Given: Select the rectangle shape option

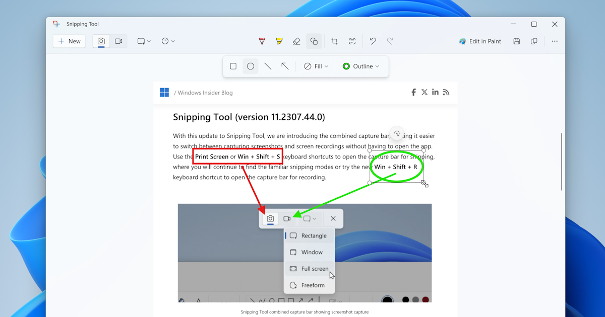Looking at the screenshot, I should [x=233, y=66].
